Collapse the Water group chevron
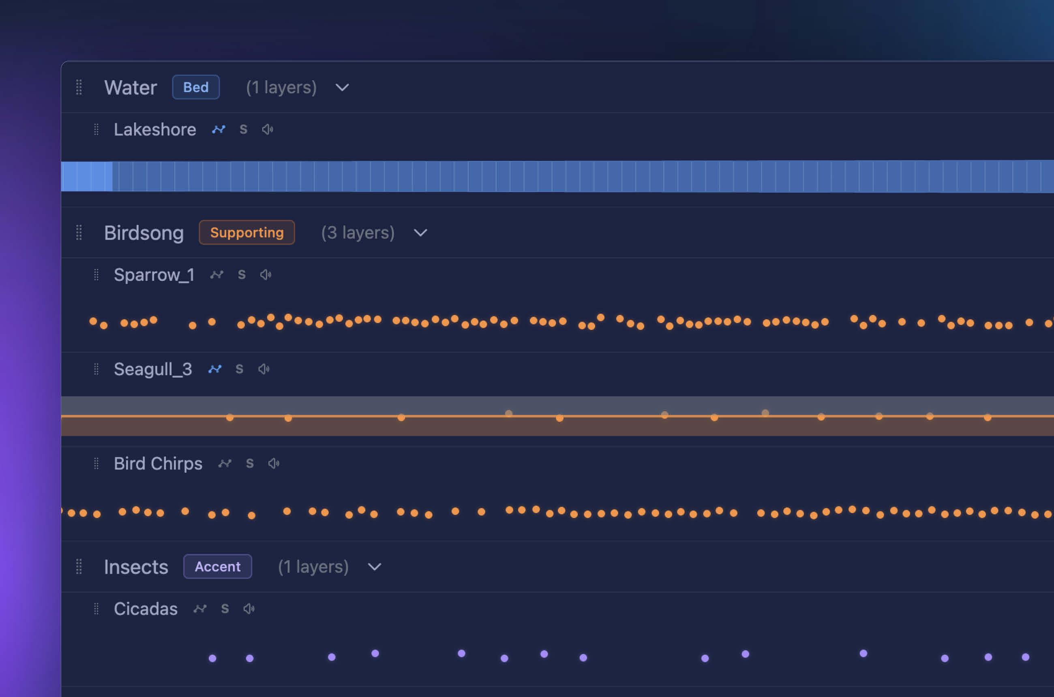This screenshot has width=1054, height=697. [342, 88]
